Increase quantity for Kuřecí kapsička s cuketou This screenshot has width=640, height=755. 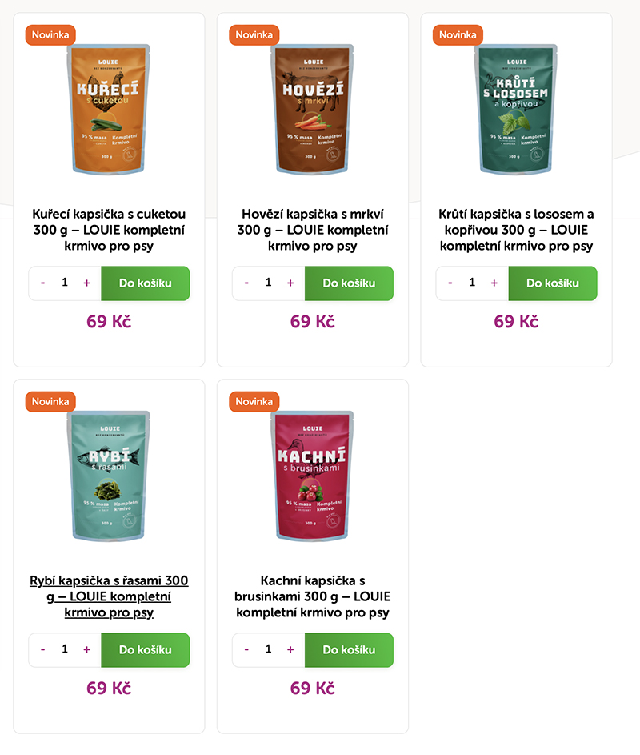[86, 283]
